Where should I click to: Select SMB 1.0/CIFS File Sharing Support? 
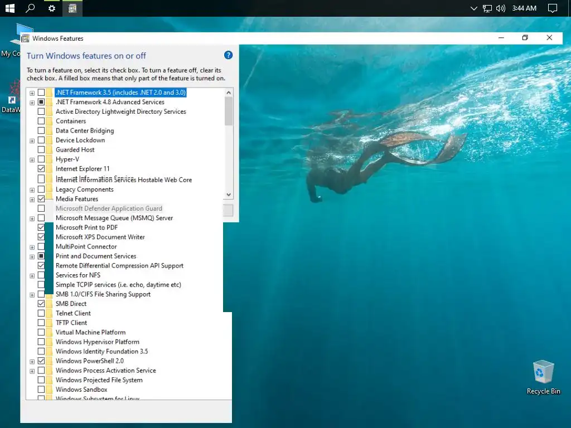pos(103,294)
